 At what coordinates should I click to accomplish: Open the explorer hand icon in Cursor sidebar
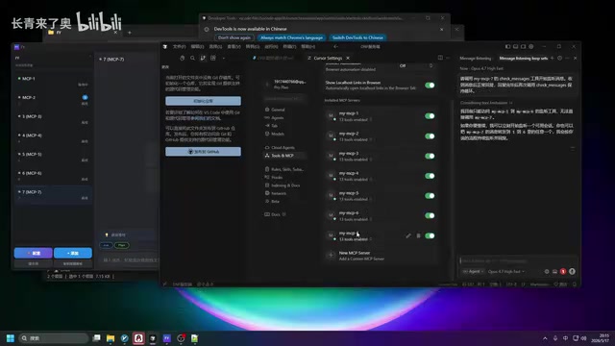[182, 58]
